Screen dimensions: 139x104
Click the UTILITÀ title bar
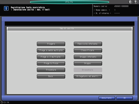click(69, 2)
